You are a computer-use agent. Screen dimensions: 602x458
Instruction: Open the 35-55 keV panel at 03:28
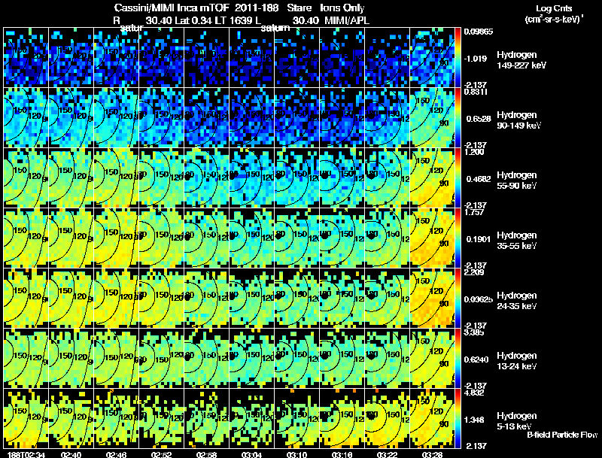432,238
